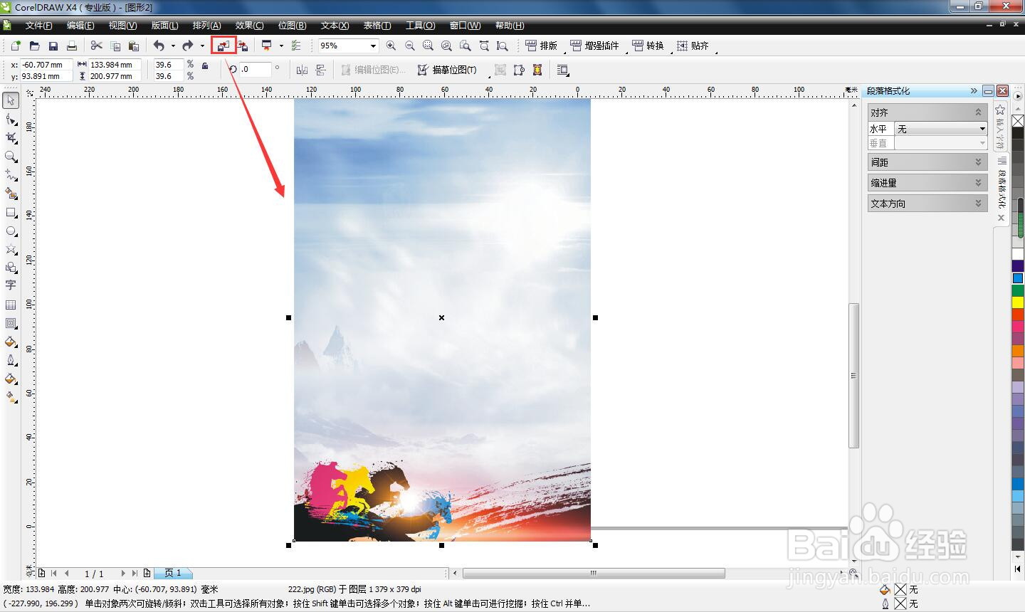The width and height of the screenshot is (1025, 612).
Task: Open the application launcher dropdown arrow
Action: click(x=281, y=46)
